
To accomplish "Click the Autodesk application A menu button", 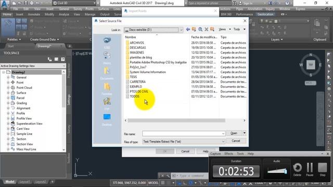I will [5, 5].
